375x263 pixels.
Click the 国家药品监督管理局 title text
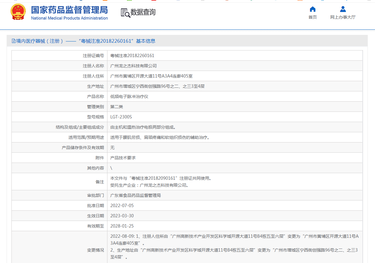69,10
